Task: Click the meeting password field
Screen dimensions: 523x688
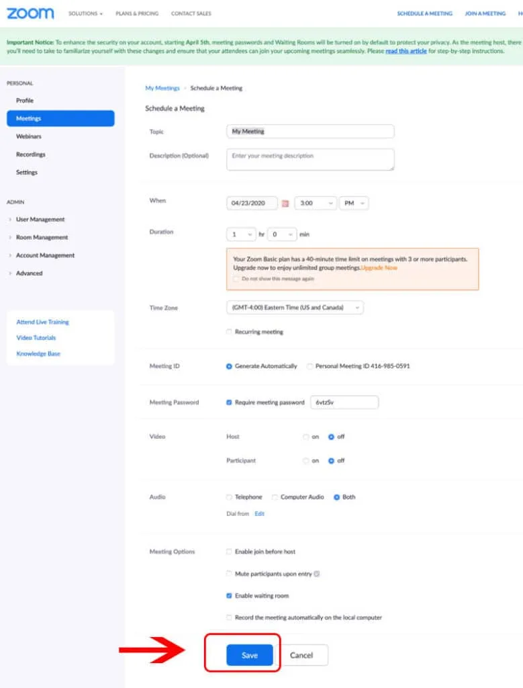Action: (344, 402)
